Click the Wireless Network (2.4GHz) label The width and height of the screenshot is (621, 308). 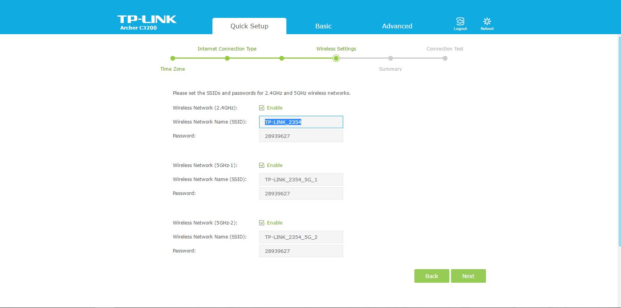point(205,108)
